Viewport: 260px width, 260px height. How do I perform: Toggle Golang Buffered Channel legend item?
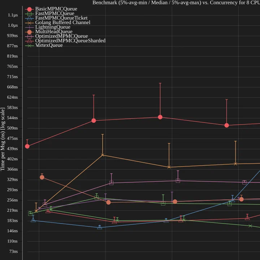click(58, 22)
